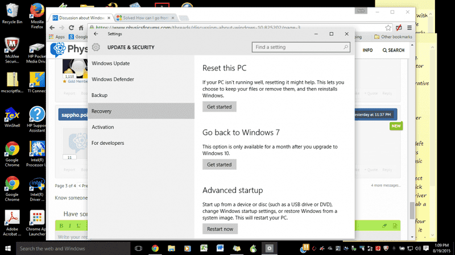
Task: Click Get started under Reset this PC
Action: point(220,107)
